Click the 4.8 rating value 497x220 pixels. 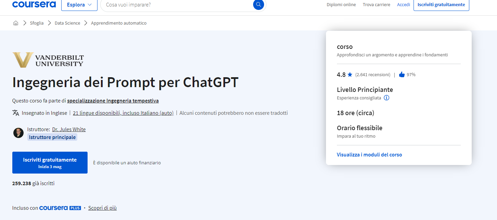341,74
